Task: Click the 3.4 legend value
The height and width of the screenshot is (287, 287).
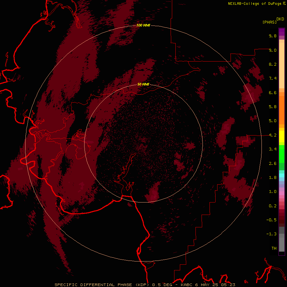Action: click(x=273, y=149)
